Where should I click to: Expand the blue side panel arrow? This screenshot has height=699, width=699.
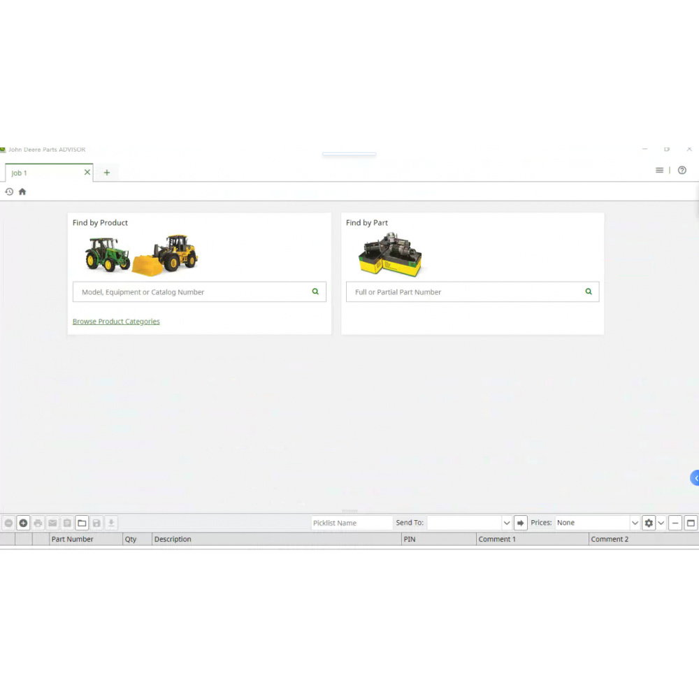(x=695, y=478)
